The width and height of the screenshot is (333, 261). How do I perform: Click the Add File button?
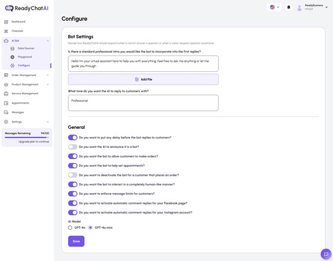[x=143, y=80]
